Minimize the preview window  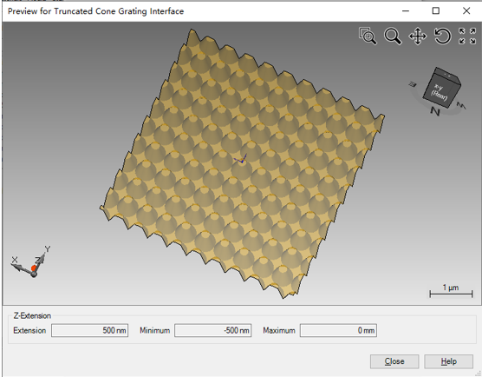406,11
